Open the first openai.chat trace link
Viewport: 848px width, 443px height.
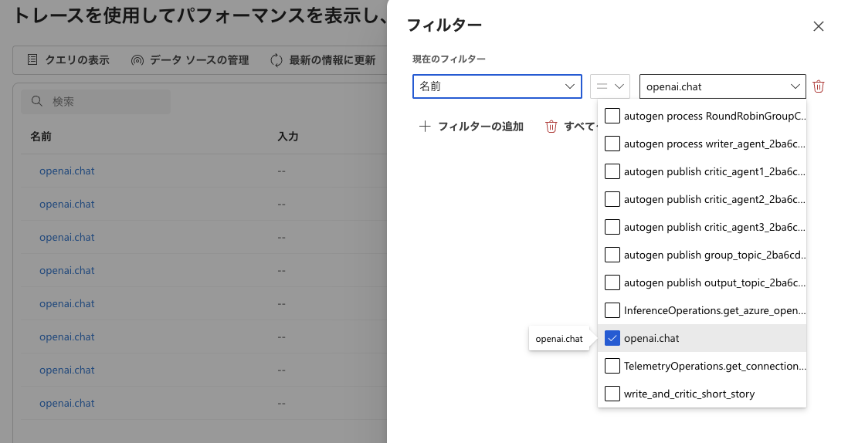67,171
